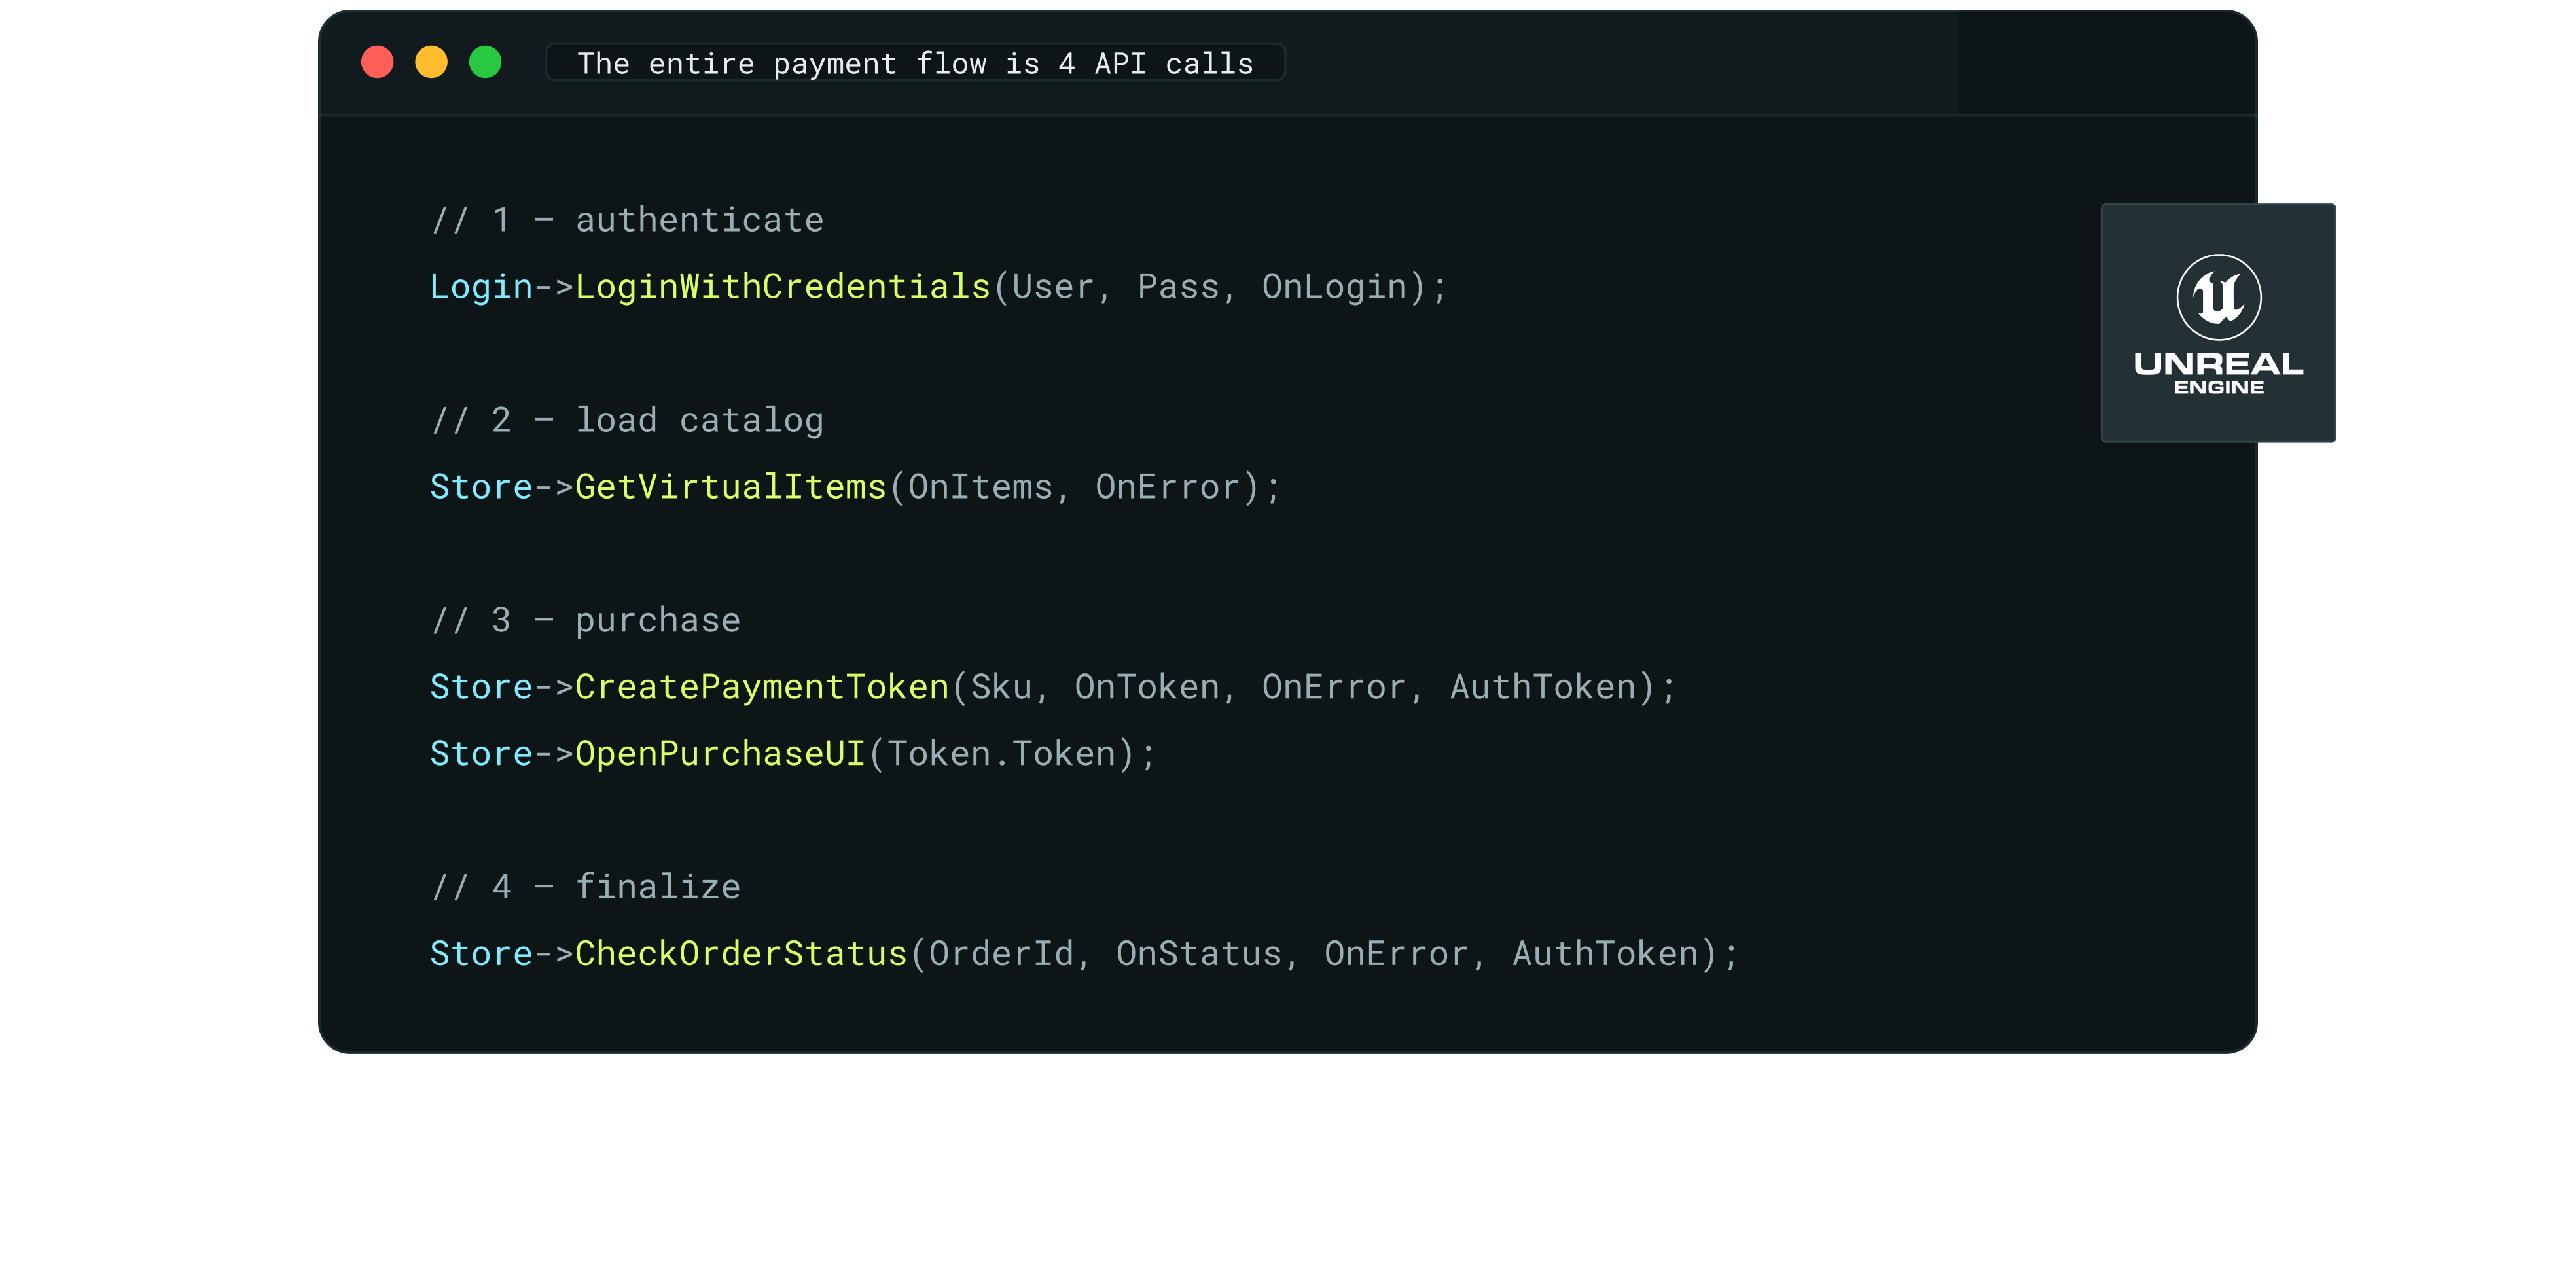
Task: Select the title field reading payment flow
Action: (915, 63)
